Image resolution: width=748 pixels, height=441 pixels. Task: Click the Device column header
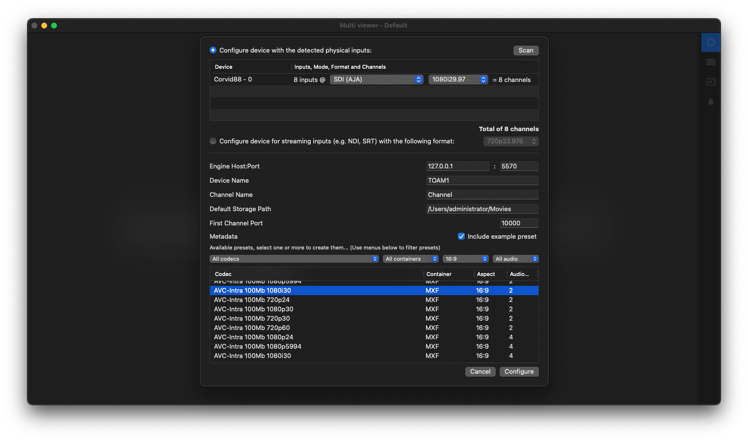coord(250,67)
